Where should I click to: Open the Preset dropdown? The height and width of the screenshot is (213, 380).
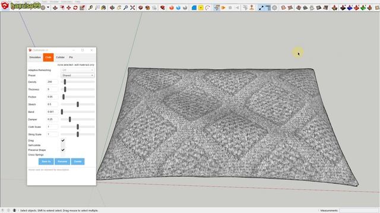pyautogui.click(x=78, y=75)
